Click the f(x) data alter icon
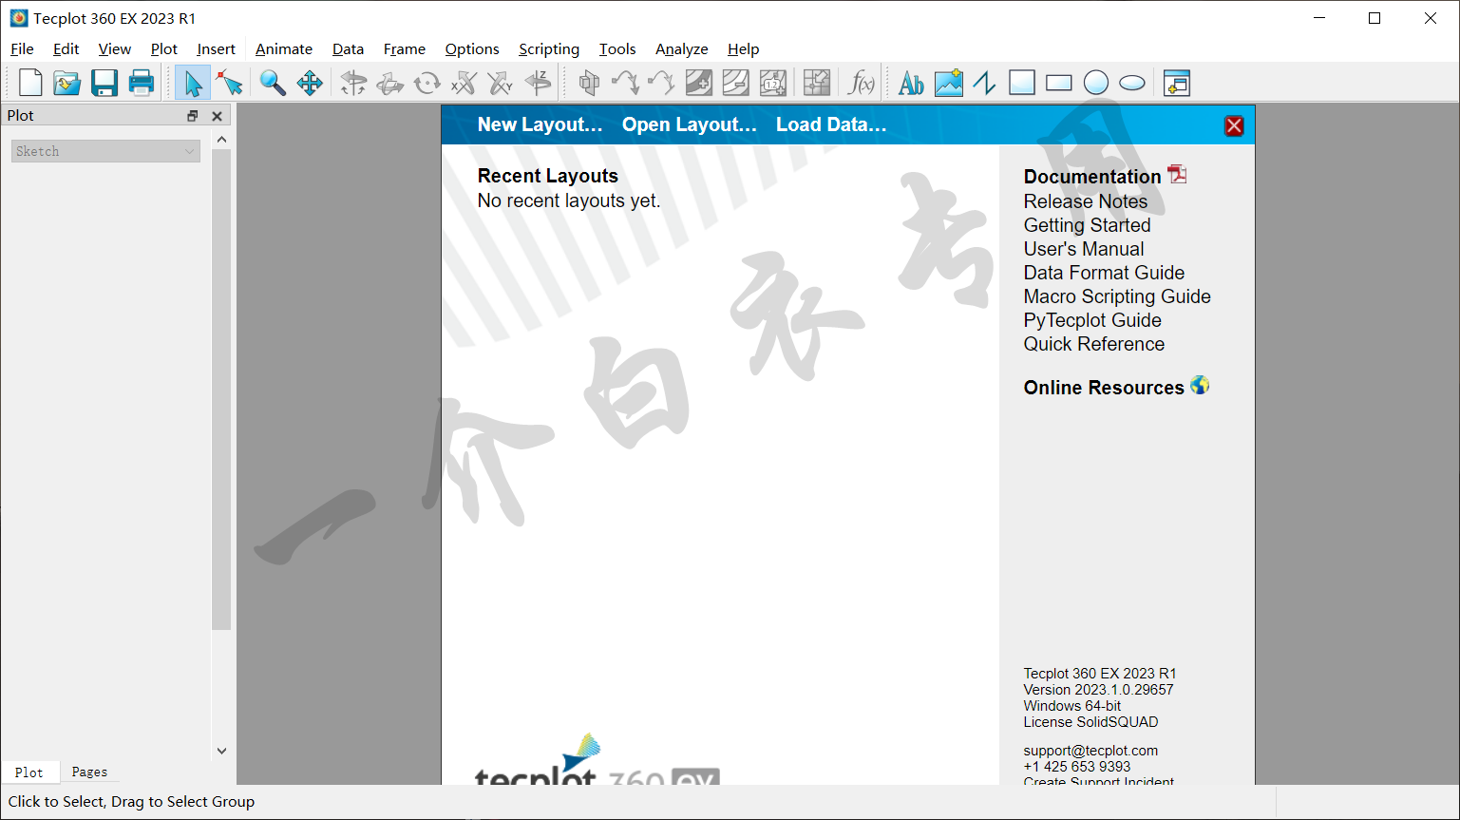 [x=861, y=84]
